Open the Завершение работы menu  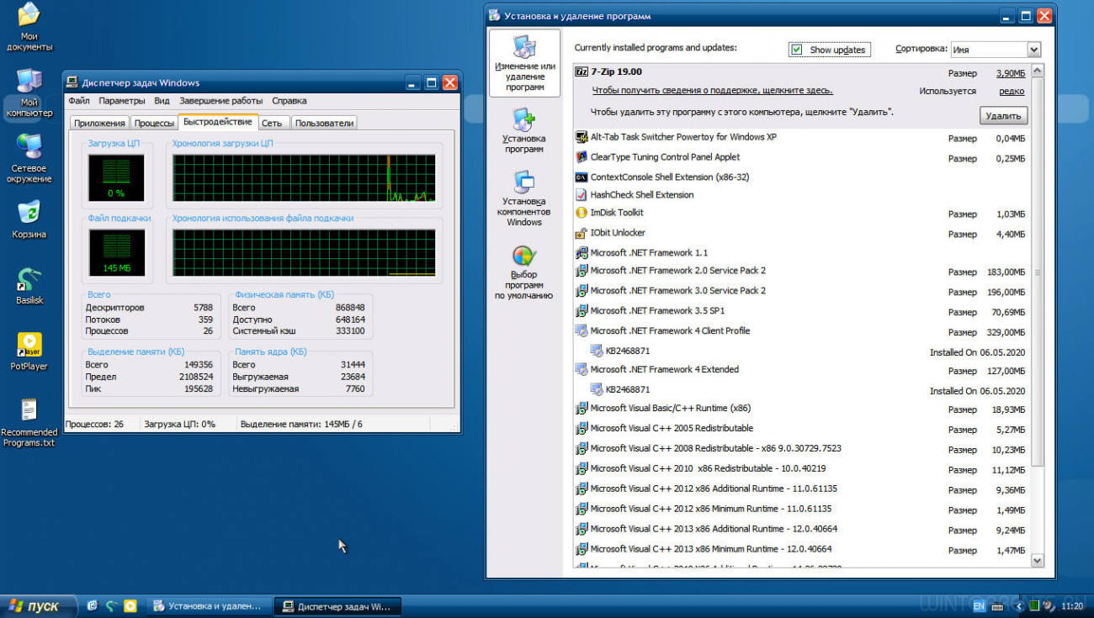220,101
